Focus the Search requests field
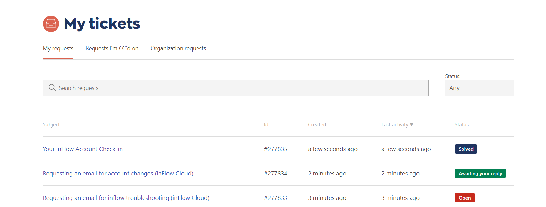 coord(236,88)
